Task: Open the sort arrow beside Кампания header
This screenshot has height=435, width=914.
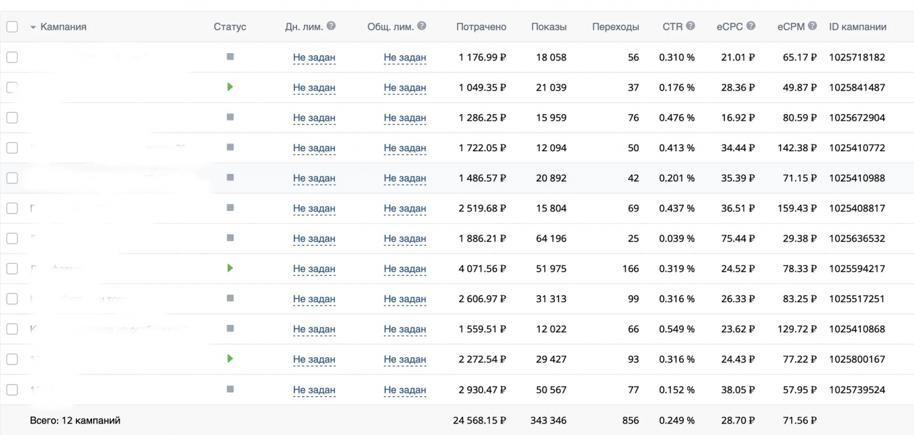Action: 33,27
